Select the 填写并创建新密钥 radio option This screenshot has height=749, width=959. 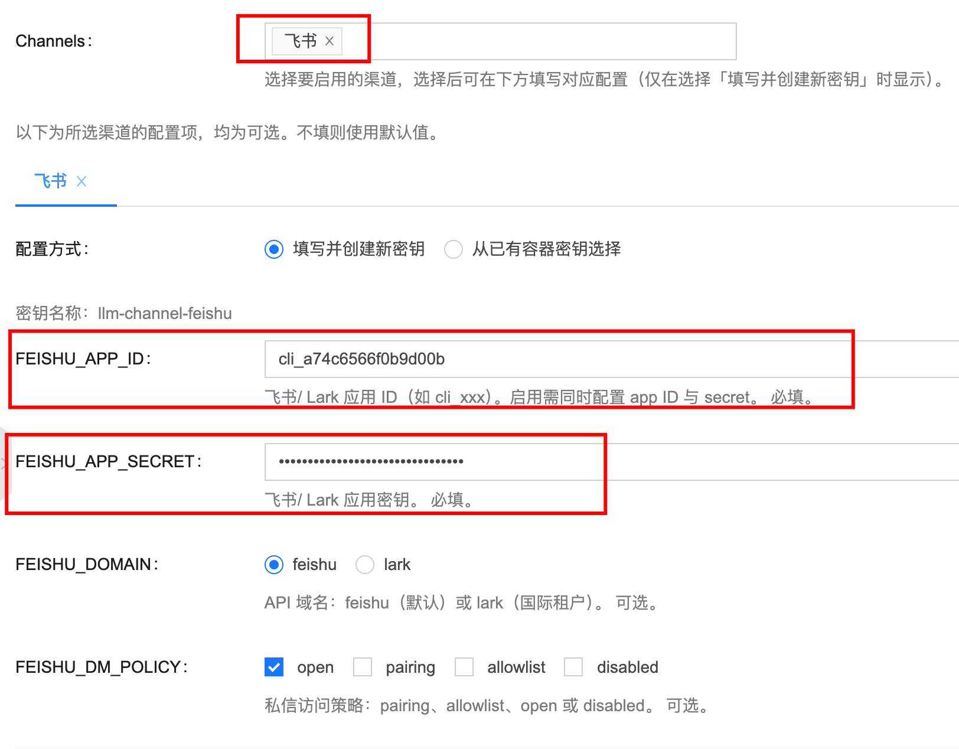[x=274, y=249]
